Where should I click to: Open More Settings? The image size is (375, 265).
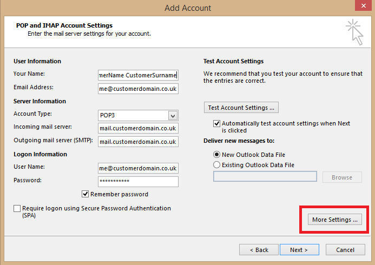tap(335, 220)
